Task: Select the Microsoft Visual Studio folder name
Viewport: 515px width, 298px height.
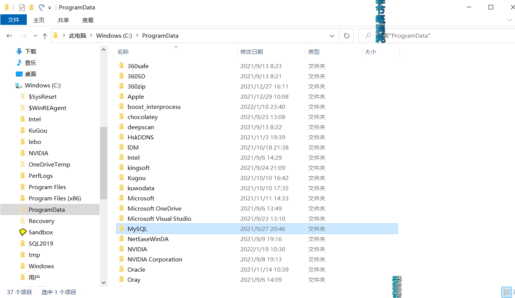Action: [x=159, y=219]
